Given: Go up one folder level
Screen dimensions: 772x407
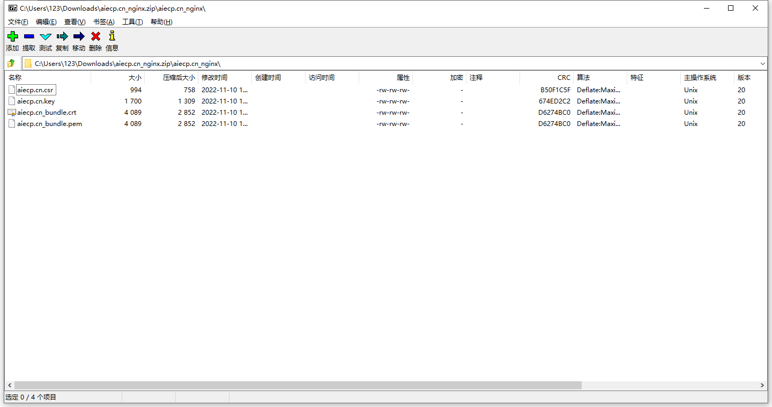Looking at the screenshot, I should (11, 63).
